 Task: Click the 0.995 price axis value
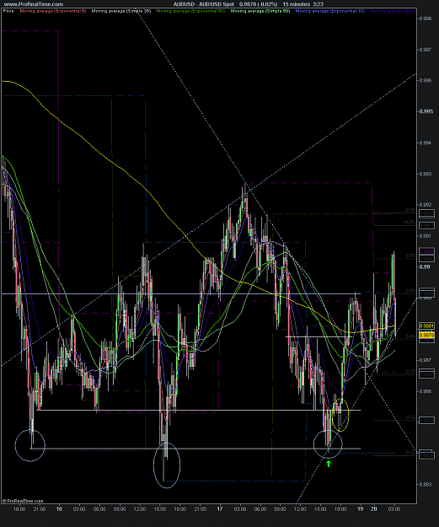tap(425, 111)
